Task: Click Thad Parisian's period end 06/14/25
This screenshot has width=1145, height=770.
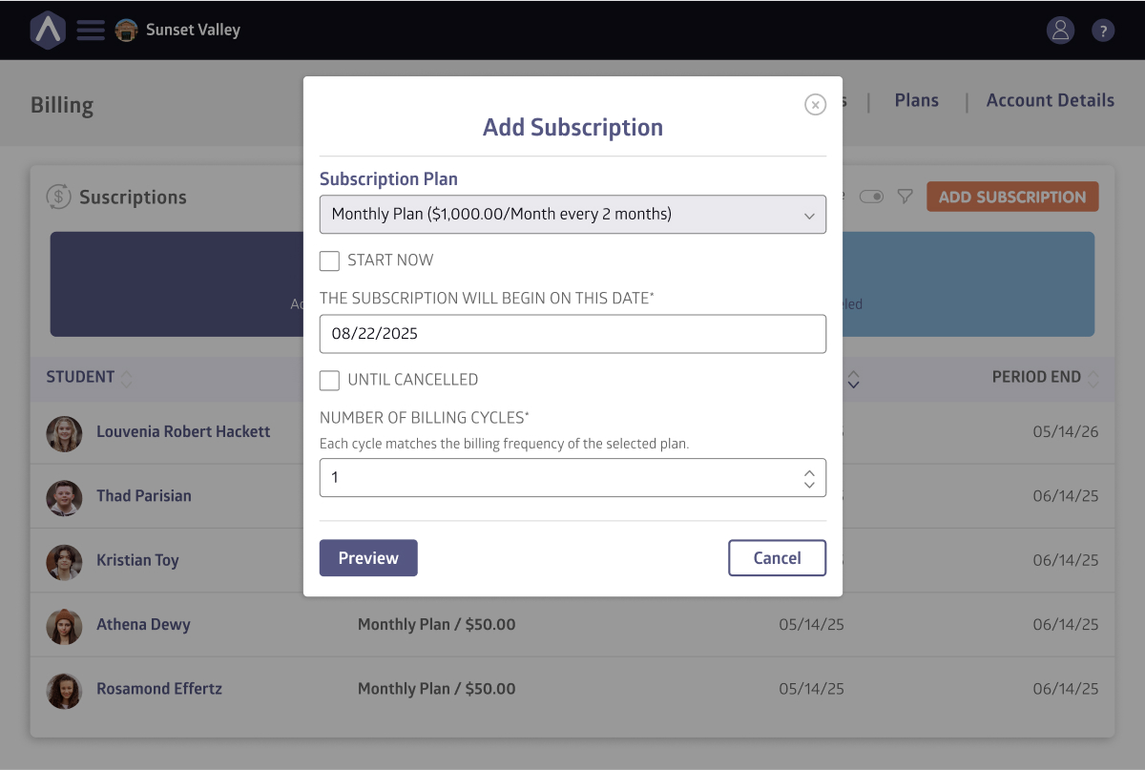Action: pyautogui.click(x=1066, y=496)
